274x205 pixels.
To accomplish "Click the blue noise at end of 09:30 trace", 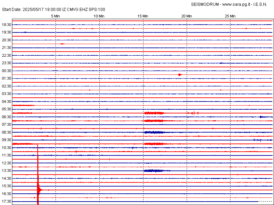I will click(x=263, y=140).
